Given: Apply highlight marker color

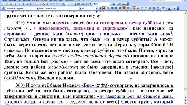Looking at the screenshot, I should click(x=163, y=8).
